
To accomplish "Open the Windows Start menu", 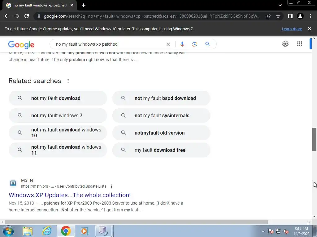I will [8, 231].
